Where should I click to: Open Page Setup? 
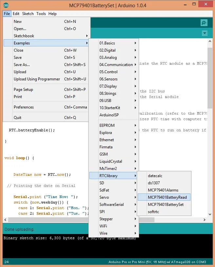[46, 90]
